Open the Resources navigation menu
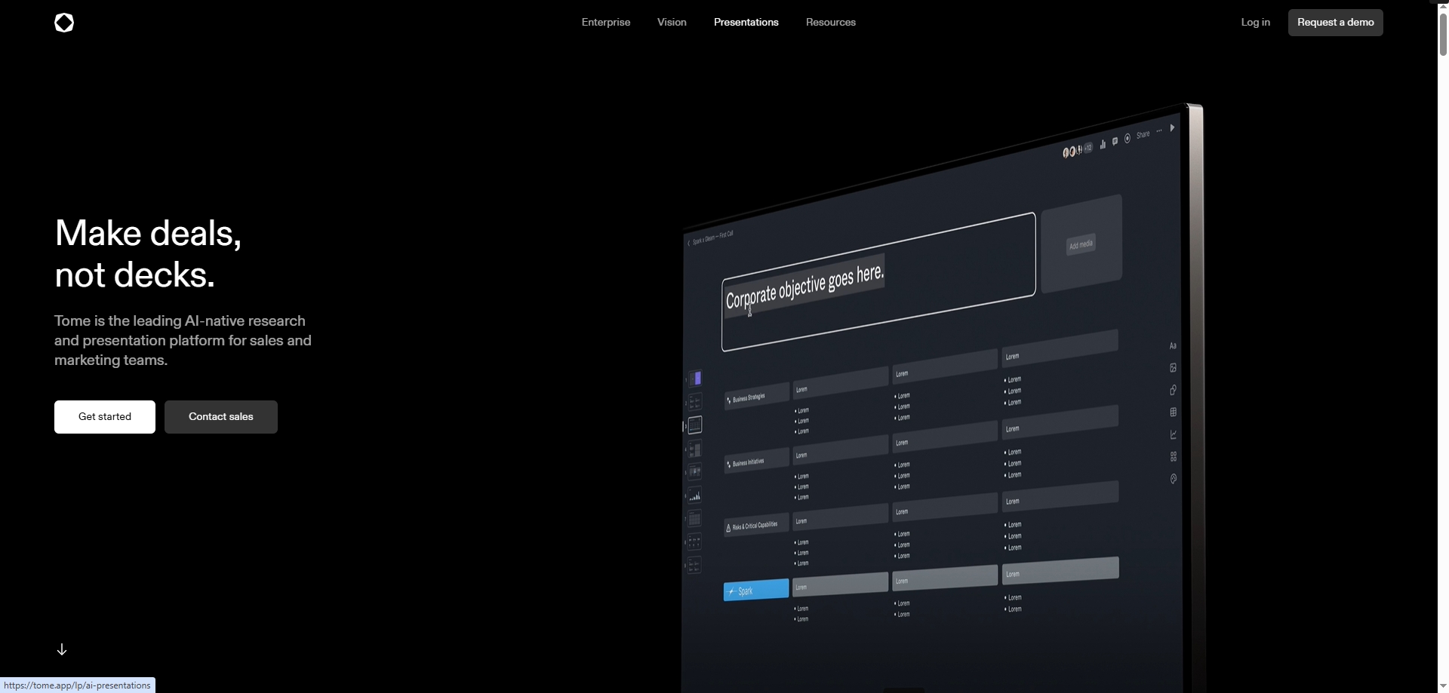The image size is (1449, 693). 830,23
